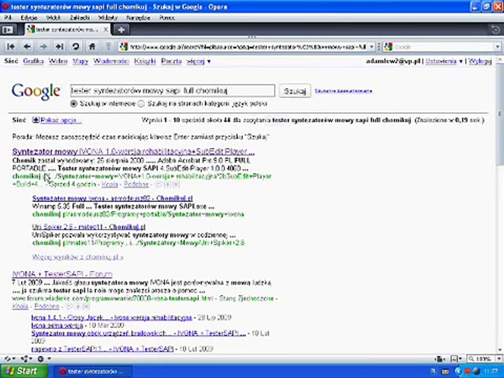Open the closed tabs trash icon
Screen dimensions: 504x378
[x=495, y=30]
